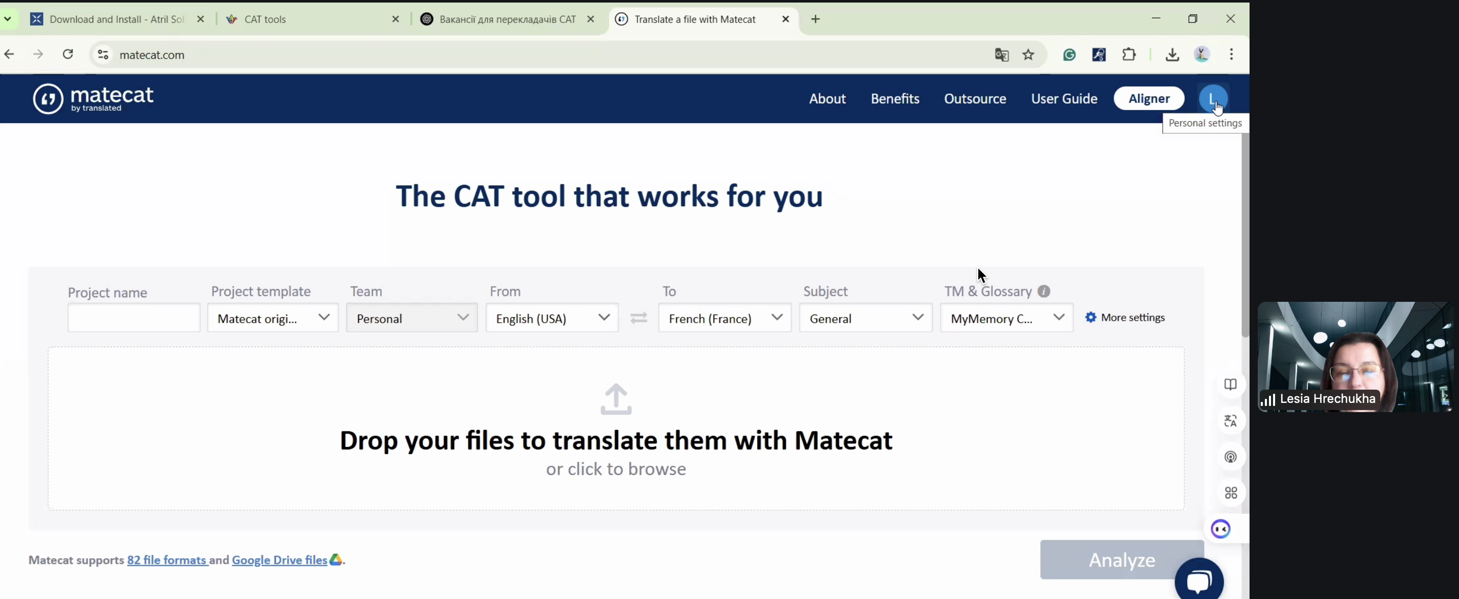The image size is (1459, 599).
Task: Click the upload arrow icon
Action: (x=616, y=399)
